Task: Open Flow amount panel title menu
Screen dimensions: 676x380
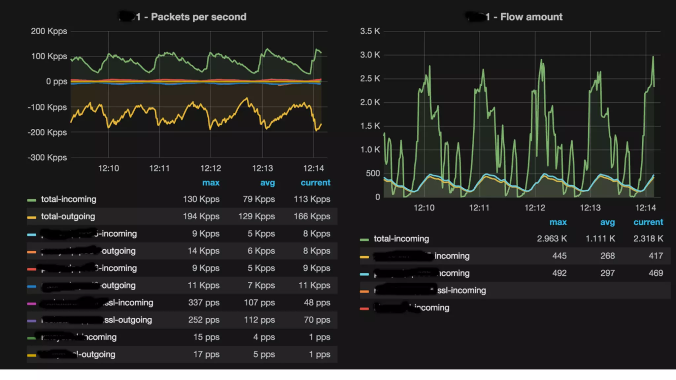Action: 531,17
